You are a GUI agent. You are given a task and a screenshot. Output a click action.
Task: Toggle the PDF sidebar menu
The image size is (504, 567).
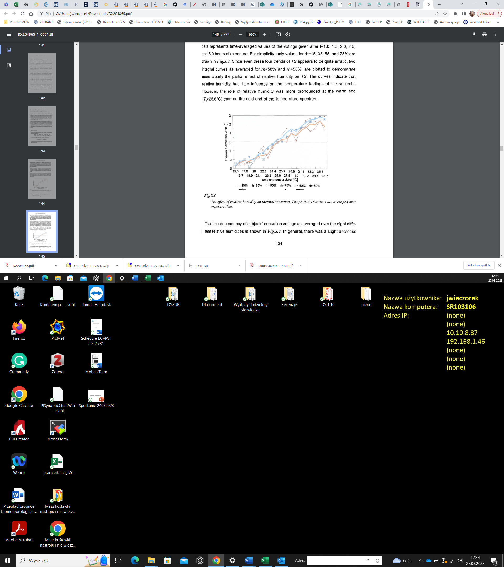click(x=9, y=34)
